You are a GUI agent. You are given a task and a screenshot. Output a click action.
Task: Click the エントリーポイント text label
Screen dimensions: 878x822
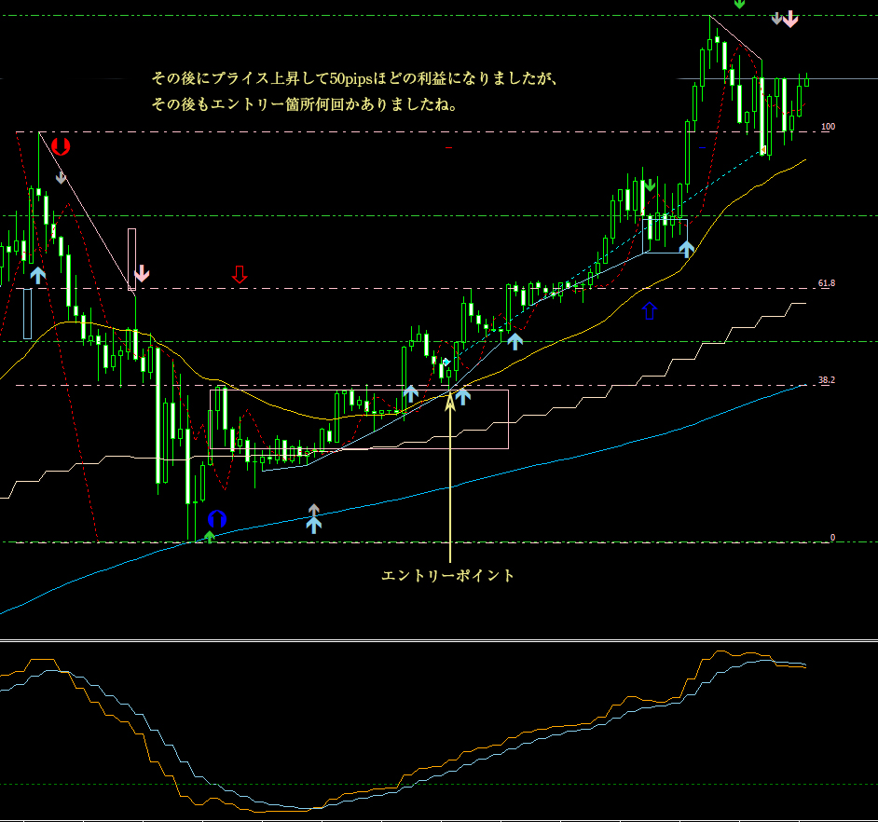[447, 576]
